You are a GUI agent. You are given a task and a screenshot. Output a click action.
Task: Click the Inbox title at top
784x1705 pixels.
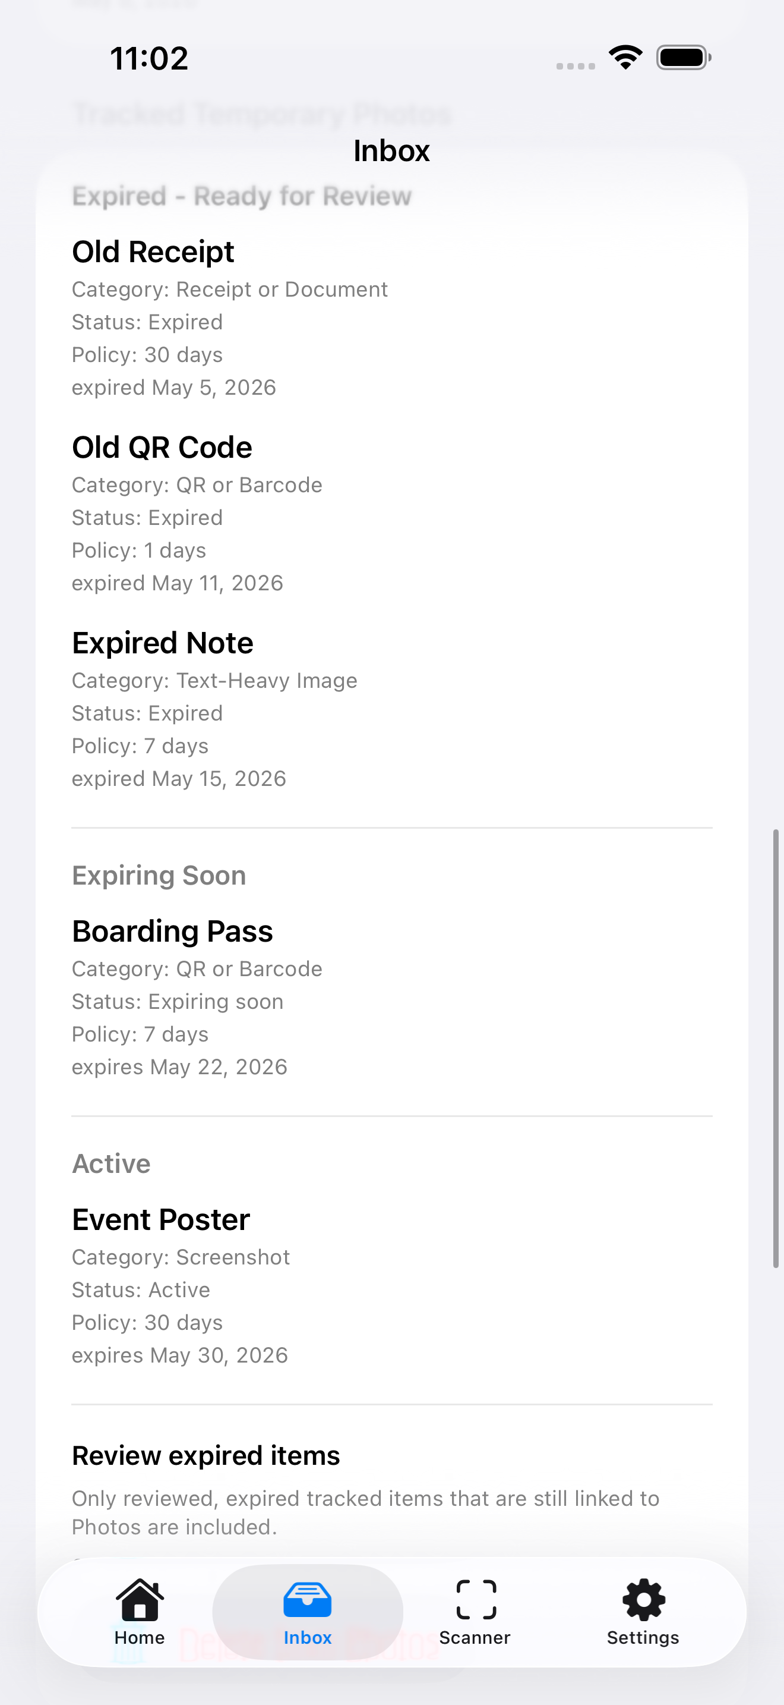[391, 150]
